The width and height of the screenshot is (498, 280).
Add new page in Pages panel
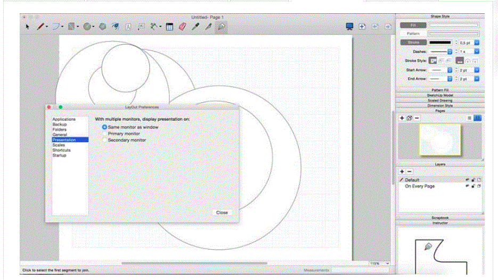(402, 118)
